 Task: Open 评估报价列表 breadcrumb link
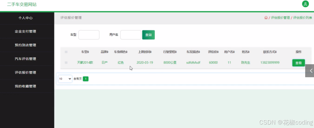[303, 18]
